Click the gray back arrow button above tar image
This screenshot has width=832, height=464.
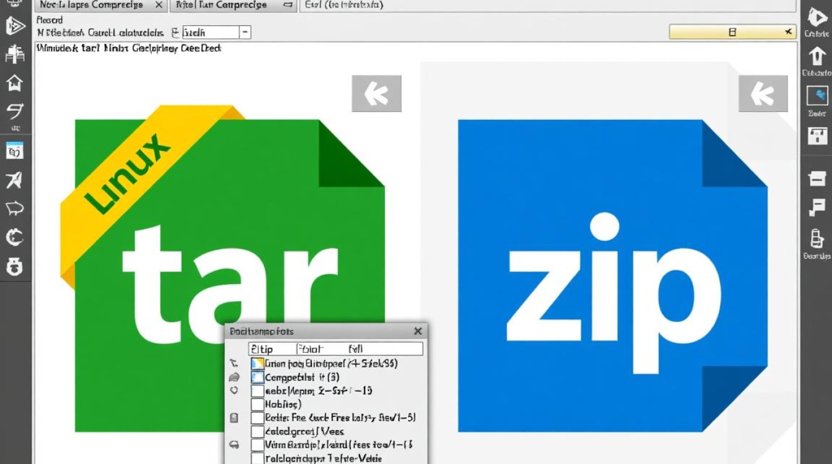(x=376, y=94)
